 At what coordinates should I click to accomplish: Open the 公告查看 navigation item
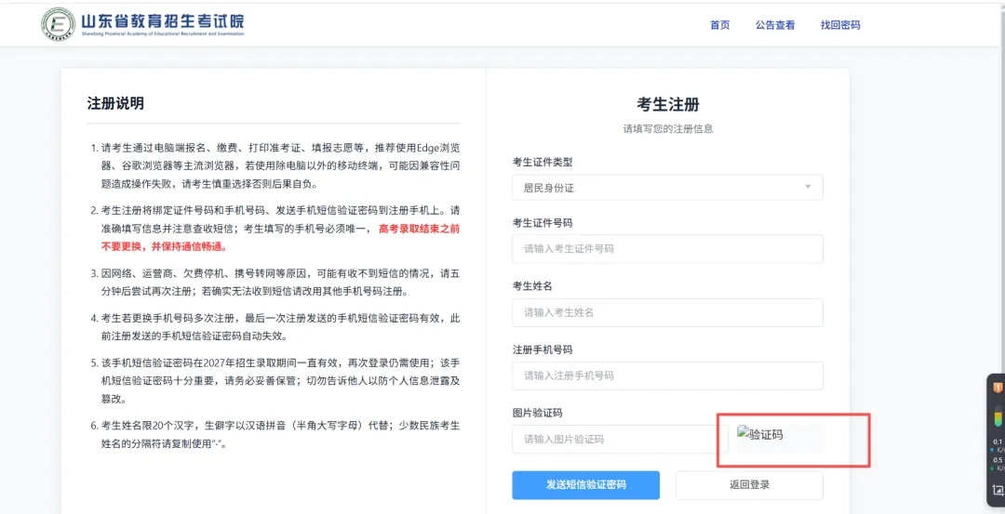tap(775, 25)
